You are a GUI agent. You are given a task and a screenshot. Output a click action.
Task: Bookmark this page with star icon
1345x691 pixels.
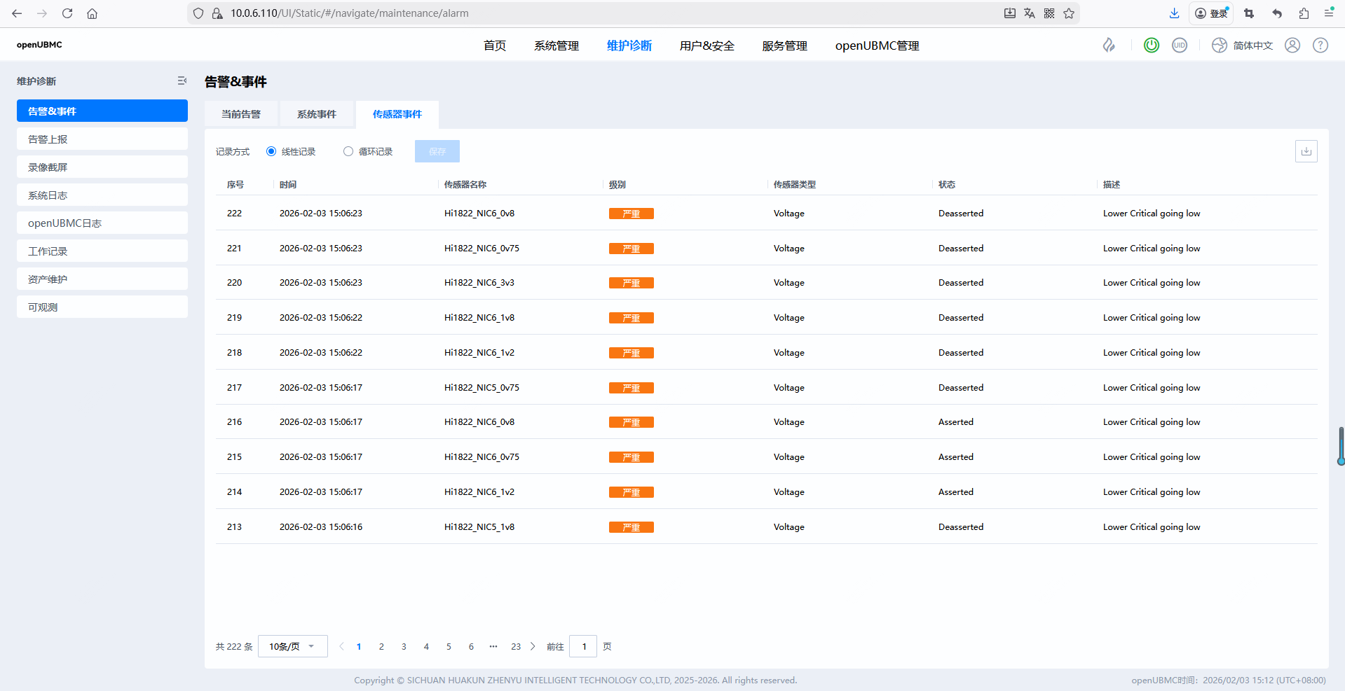pyautogui.click(x=1069, y=13)
